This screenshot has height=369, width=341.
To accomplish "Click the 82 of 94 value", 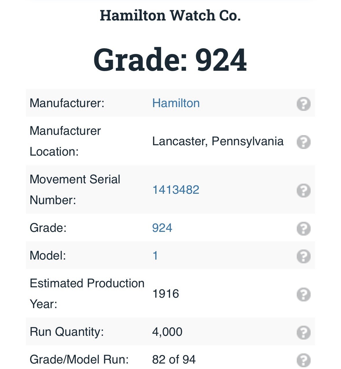I will [174, 359].
